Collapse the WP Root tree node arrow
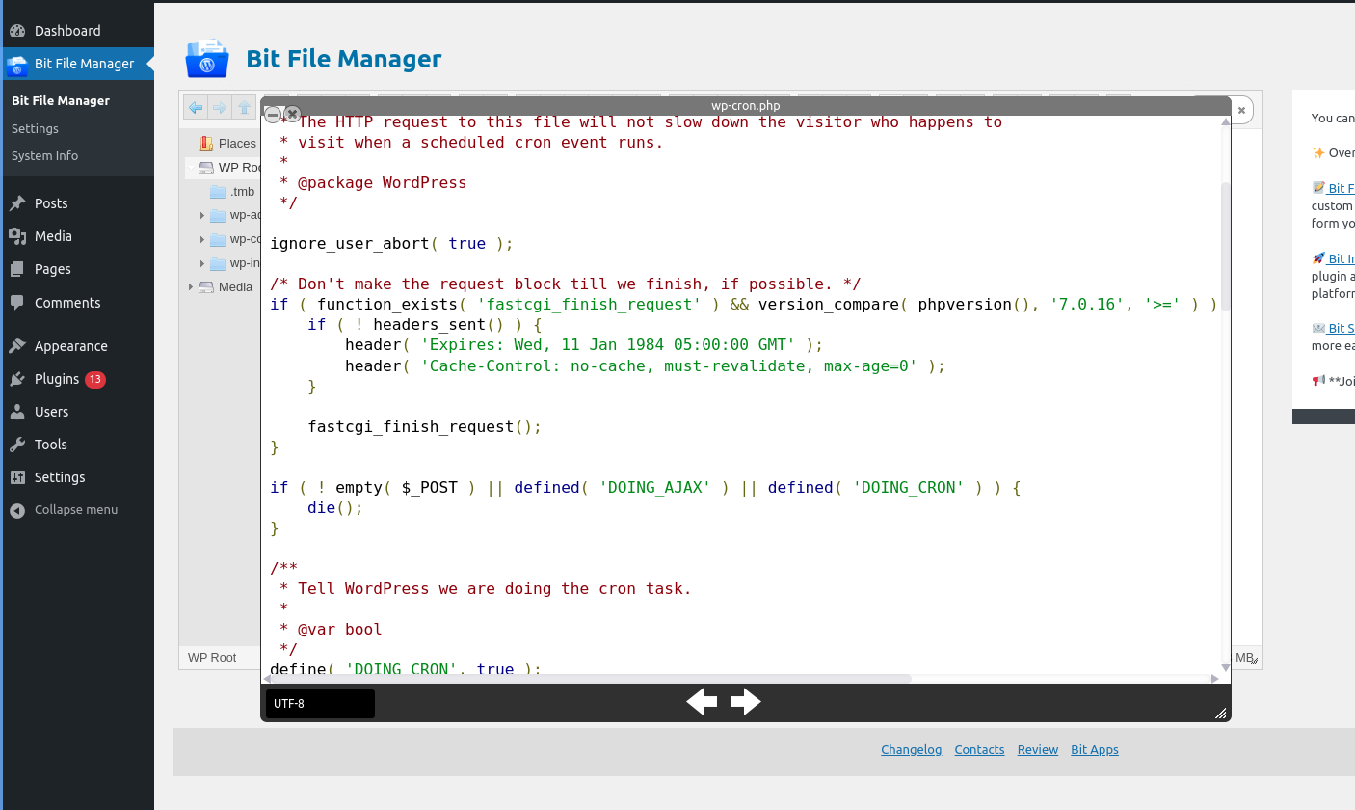 (x=191, y=168)
